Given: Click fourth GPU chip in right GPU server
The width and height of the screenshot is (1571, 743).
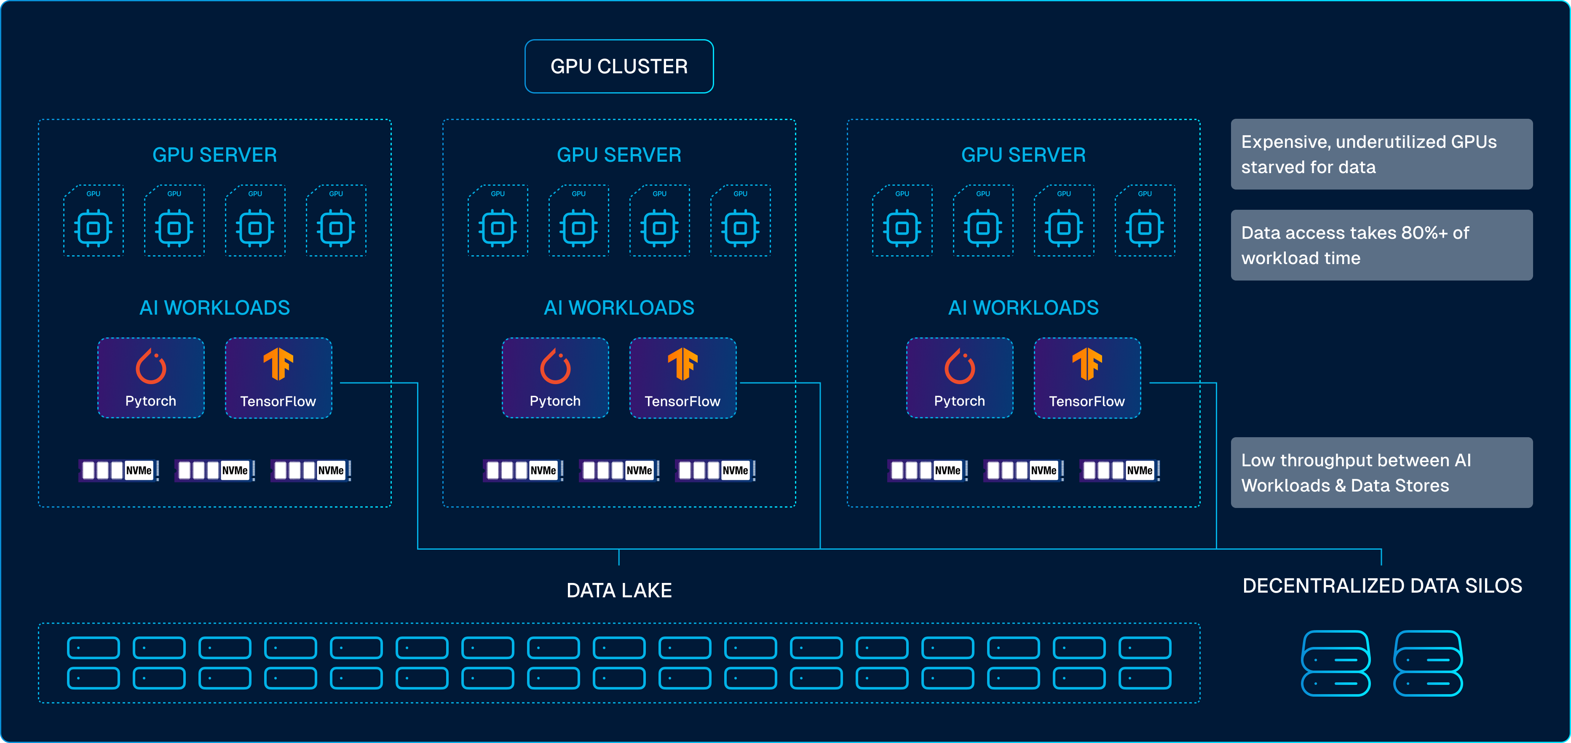Looking at the screenshot, I should (x=1145, y=221).
